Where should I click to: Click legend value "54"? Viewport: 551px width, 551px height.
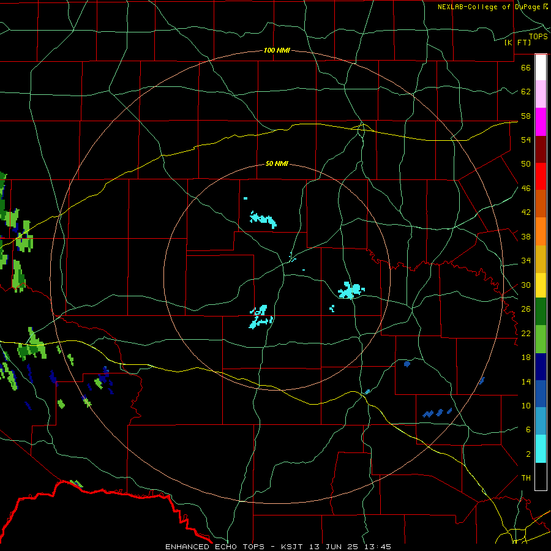[x=526, y=140]
